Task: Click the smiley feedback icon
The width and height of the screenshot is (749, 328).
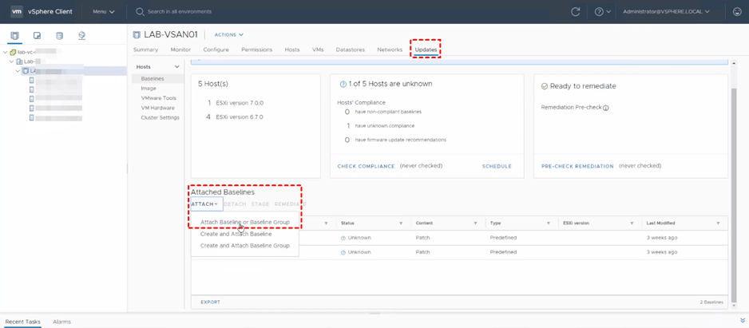Action: (x=736, y=12)
